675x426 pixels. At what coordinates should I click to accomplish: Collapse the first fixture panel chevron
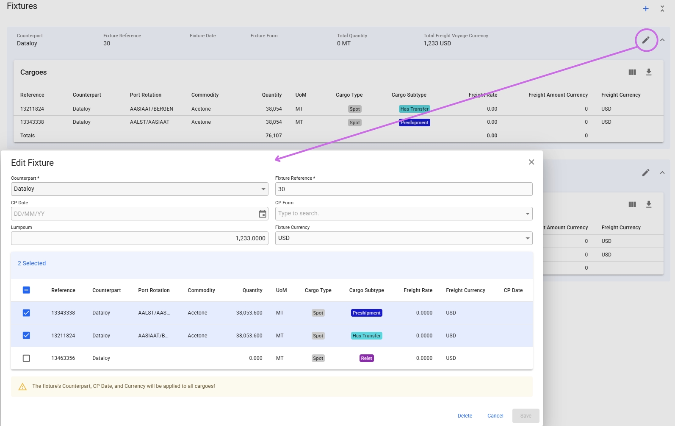(x=662, y=40)
